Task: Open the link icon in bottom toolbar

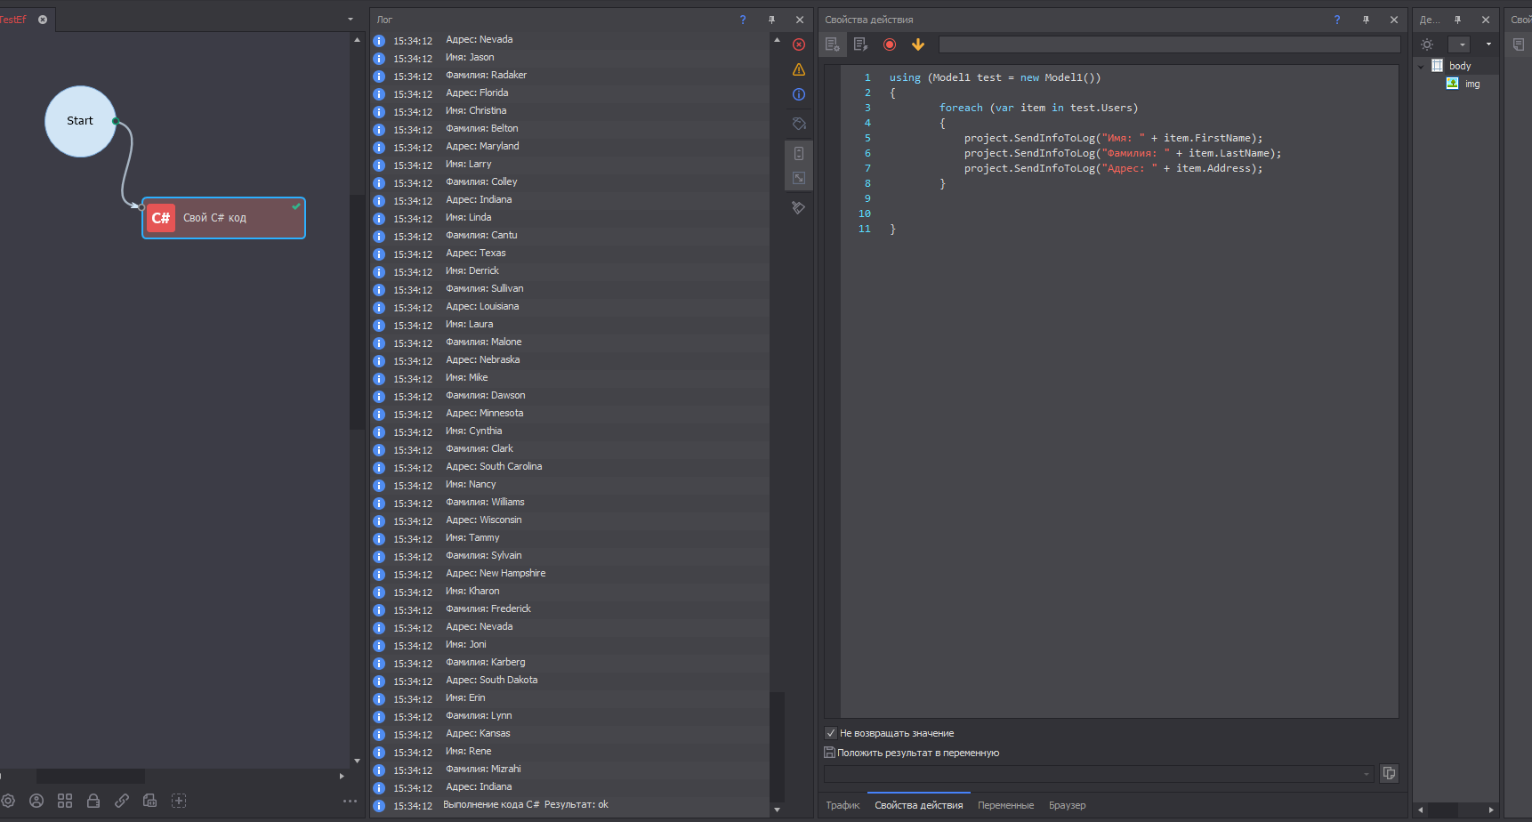Action: [122, 801]
